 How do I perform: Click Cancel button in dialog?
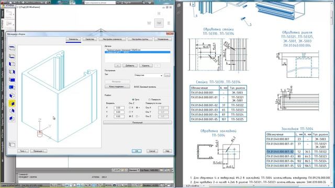coord(152,151)
